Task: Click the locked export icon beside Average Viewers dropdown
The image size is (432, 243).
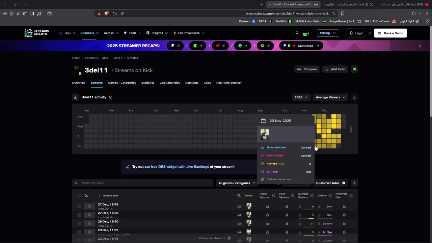Action: (354, 97)
